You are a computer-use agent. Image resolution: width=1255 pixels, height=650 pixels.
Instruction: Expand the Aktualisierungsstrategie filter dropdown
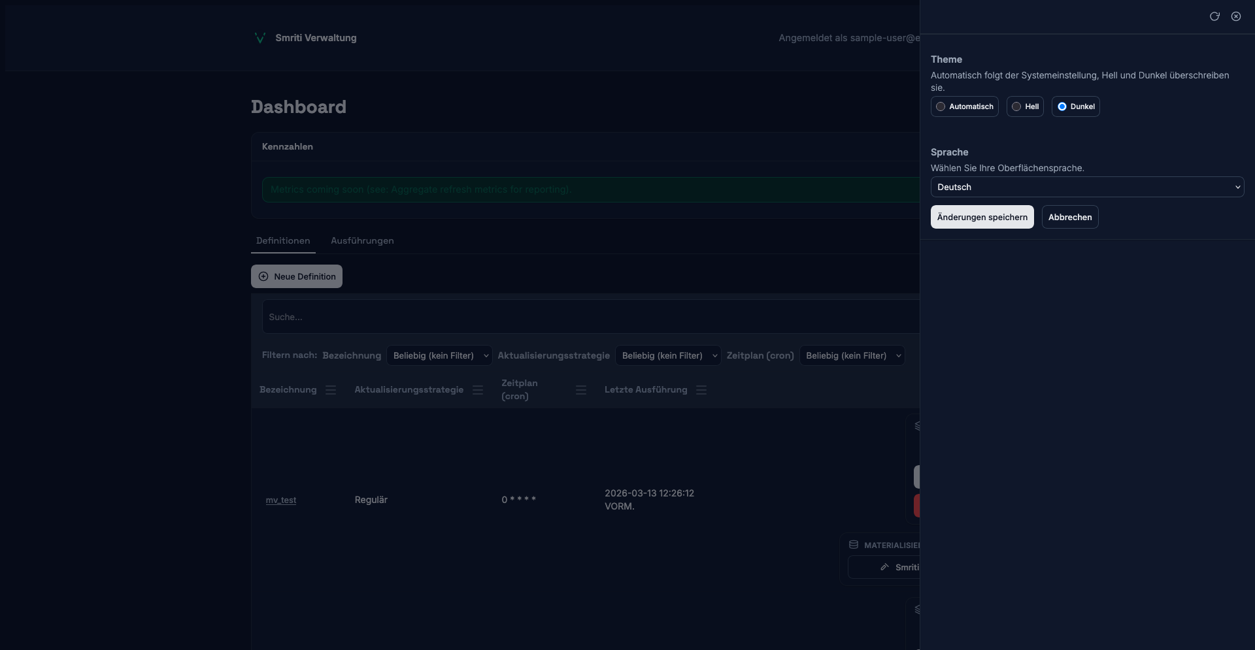[667, 355]
